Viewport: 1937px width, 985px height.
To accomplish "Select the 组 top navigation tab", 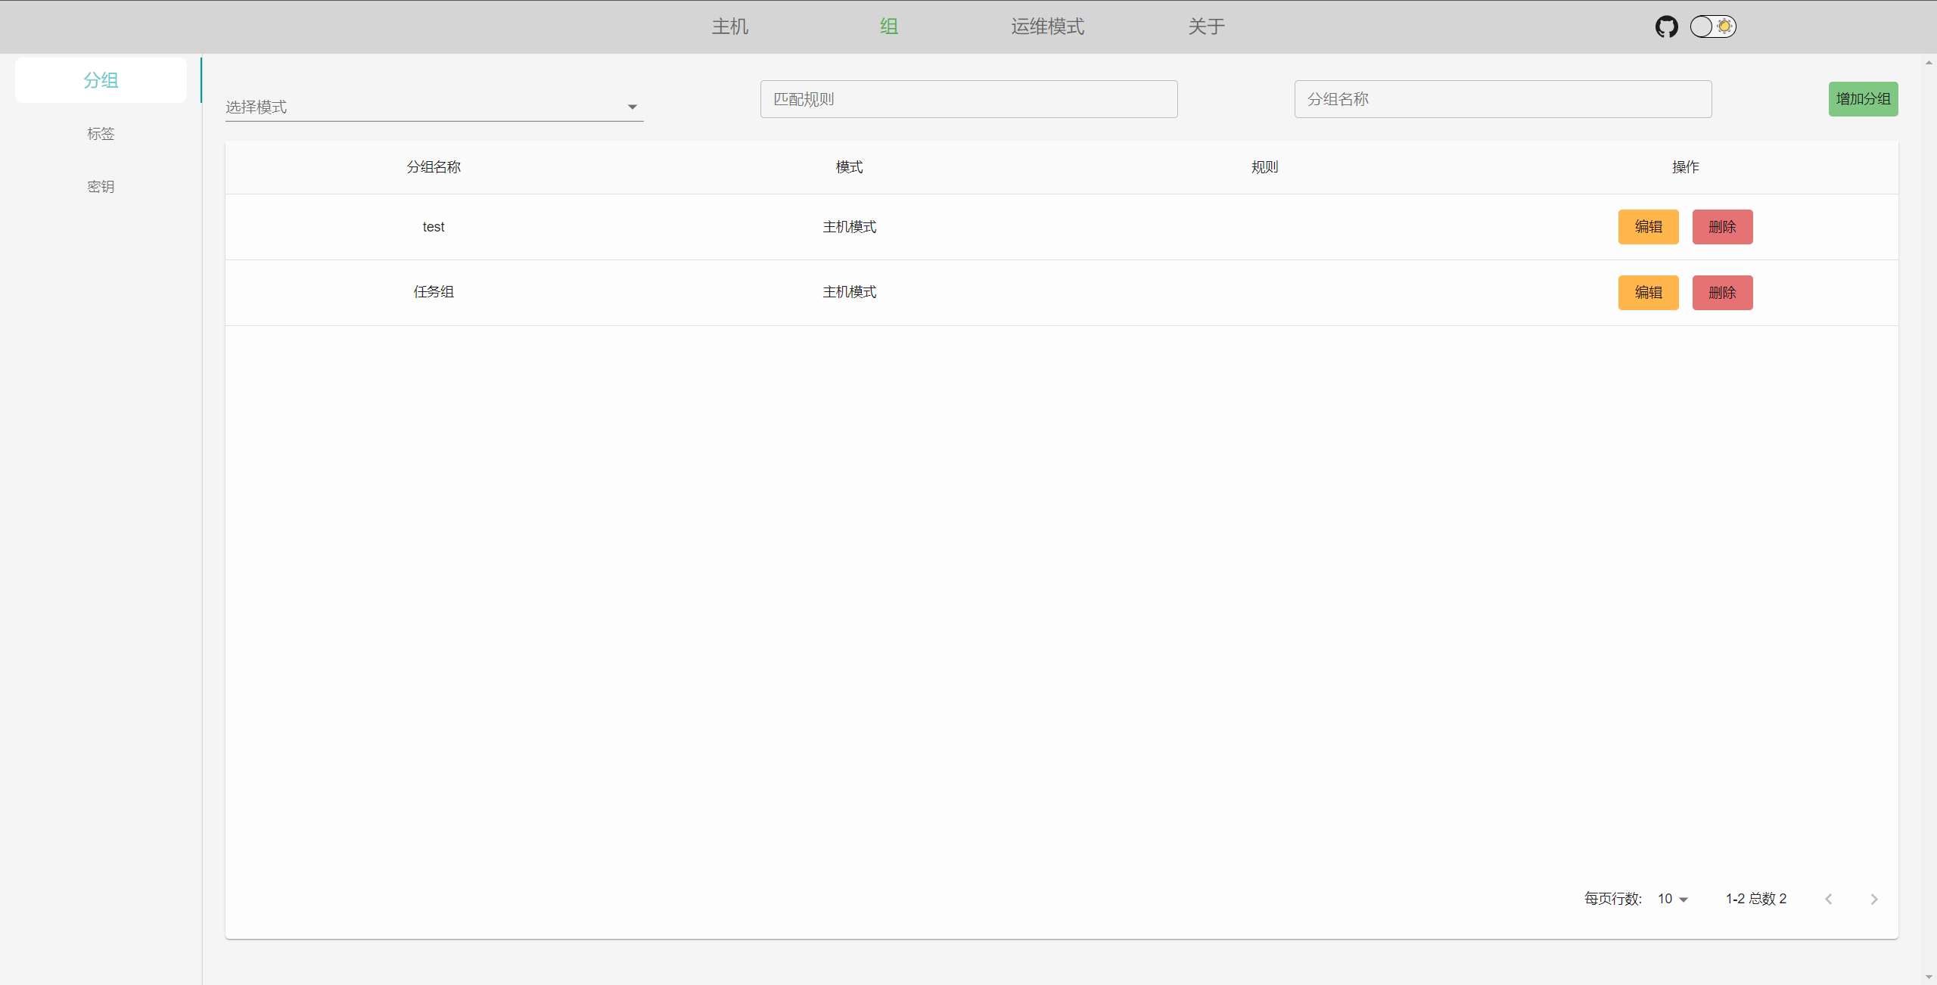I will point(888,26).
